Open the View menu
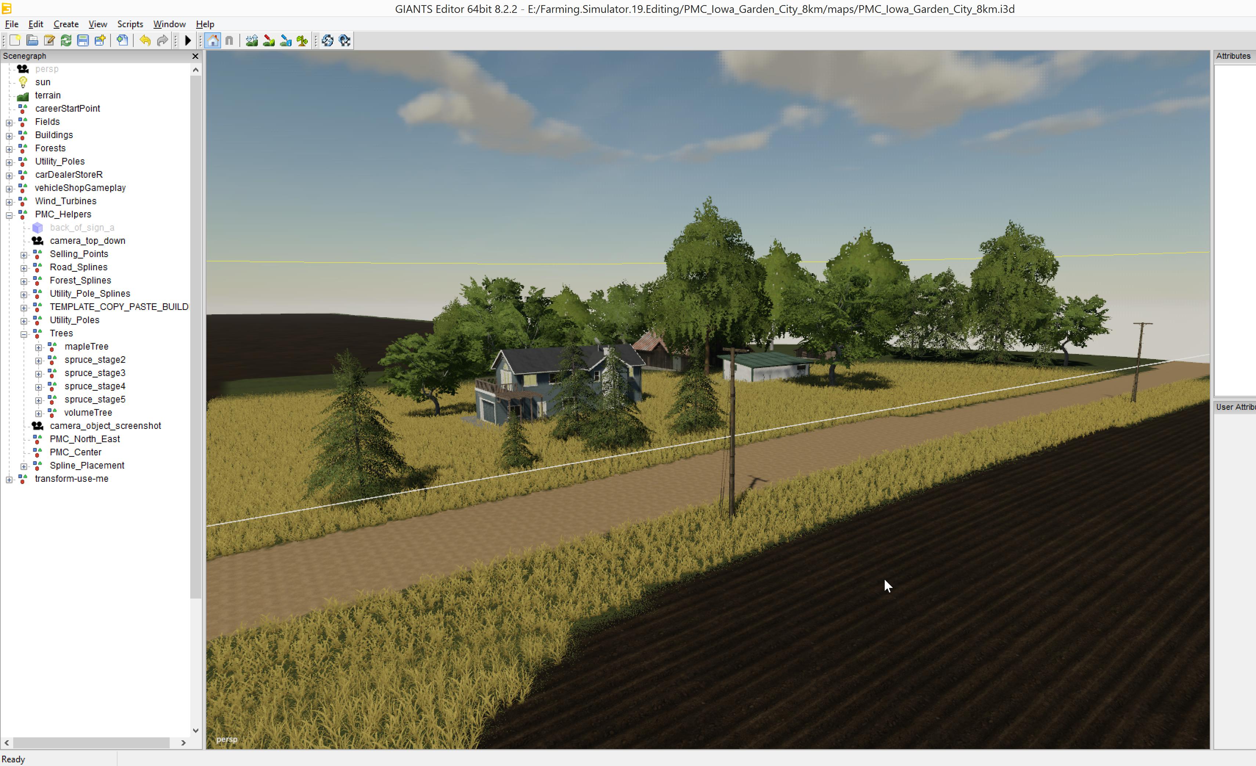This screenshot has height=766, width=1256. click(98, 24)
